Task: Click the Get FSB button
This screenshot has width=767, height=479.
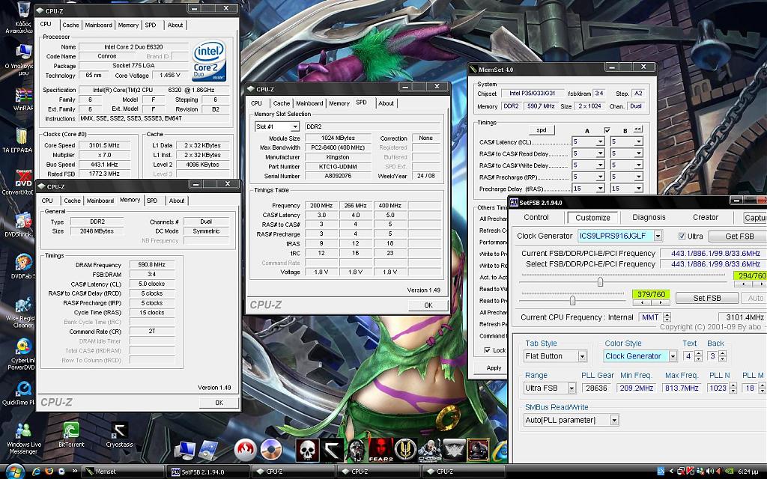Action: click(739, 236)
